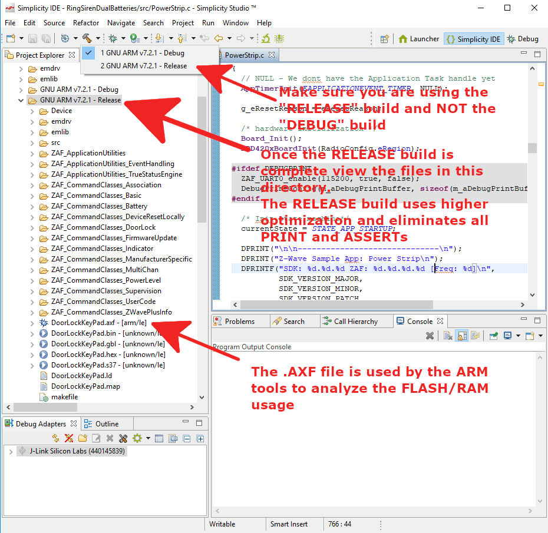548x533 pixels.
Task: Click the Save icon in toolbar
Action: tap(31, 39)
